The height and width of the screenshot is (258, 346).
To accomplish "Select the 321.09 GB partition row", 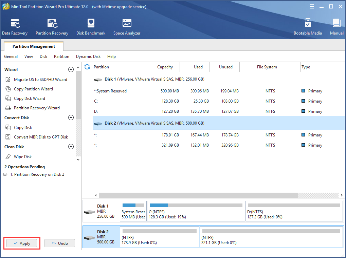I will tap(218, 145).
